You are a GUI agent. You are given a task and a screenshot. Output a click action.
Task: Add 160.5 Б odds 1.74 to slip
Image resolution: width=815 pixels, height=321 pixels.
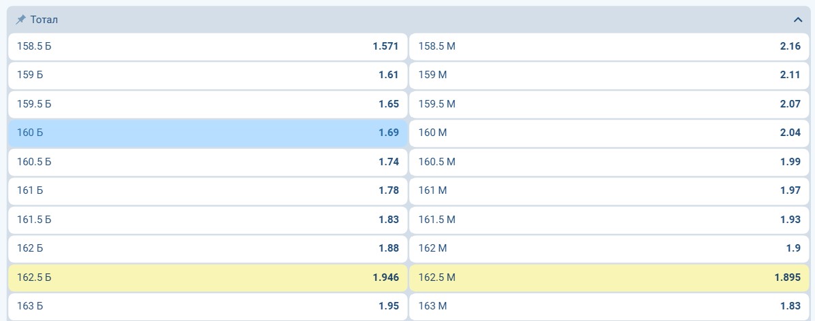[x=208, y=162]
